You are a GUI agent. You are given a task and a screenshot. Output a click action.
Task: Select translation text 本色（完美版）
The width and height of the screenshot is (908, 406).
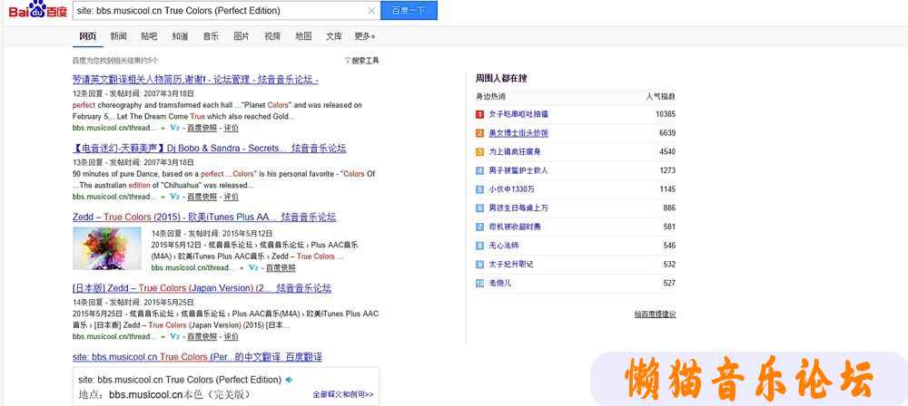[x=215, y=395]
